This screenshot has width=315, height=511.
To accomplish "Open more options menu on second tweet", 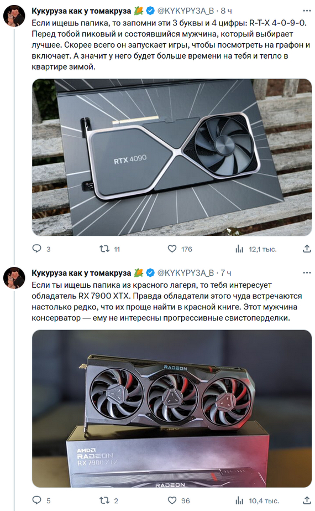I will click(x=307, y=272).
